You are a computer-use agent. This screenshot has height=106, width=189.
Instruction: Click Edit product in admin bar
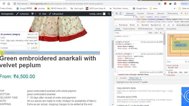coord(56,14)
